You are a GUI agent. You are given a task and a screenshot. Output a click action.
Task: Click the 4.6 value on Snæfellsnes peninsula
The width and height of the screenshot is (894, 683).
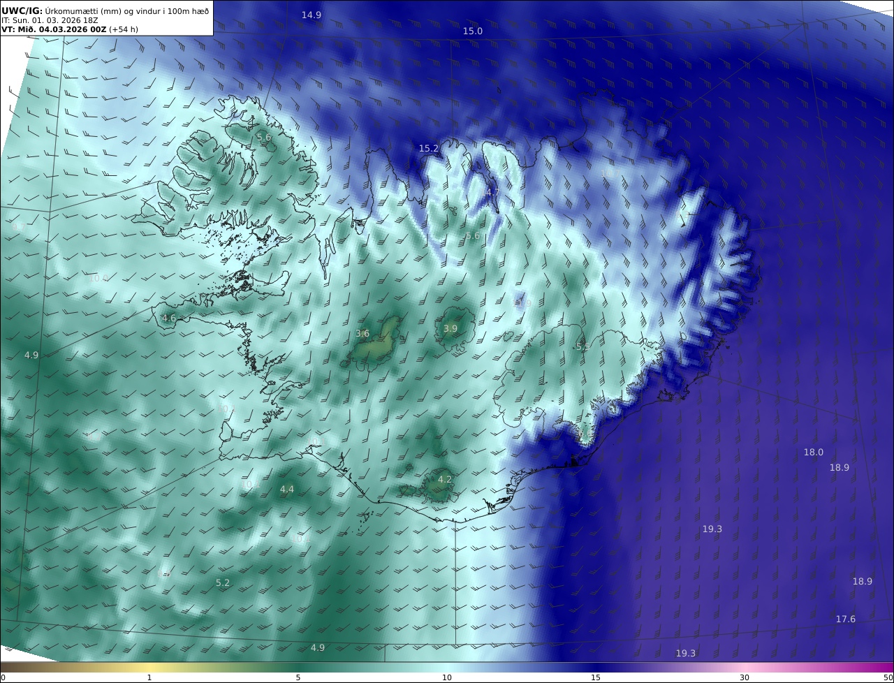pos(169,318)
